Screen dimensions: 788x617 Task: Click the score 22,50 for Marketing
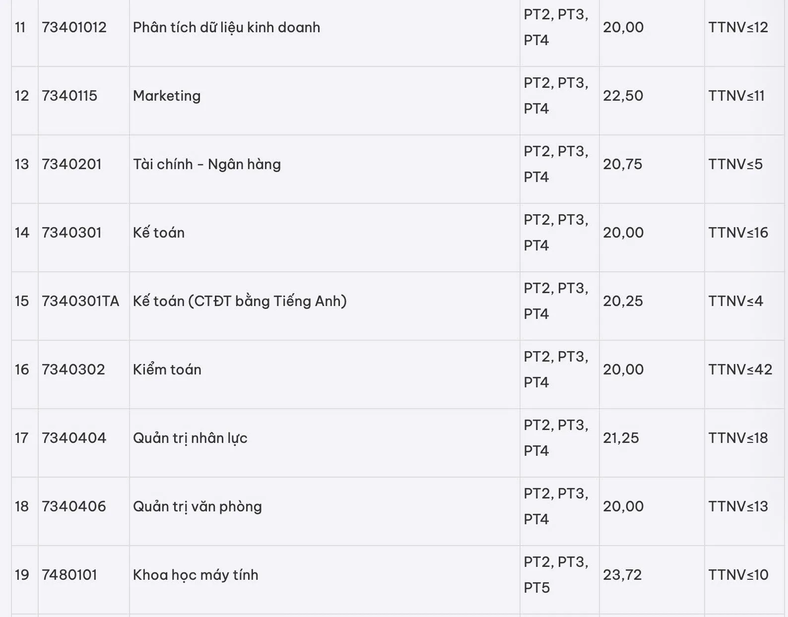click(623, 96)
